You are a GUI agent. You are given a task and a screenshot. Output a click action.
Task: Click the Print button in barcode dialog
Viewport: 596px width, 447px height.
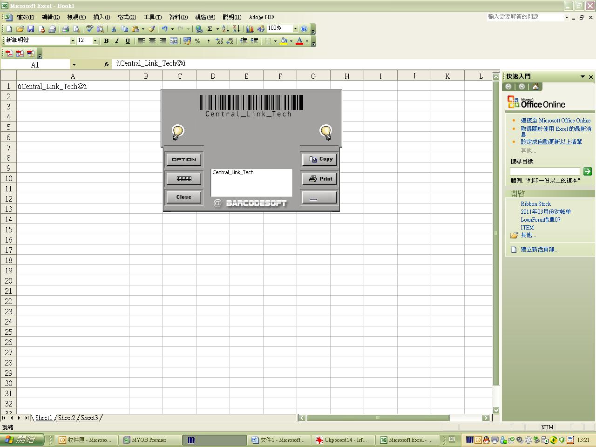point(319,179)
